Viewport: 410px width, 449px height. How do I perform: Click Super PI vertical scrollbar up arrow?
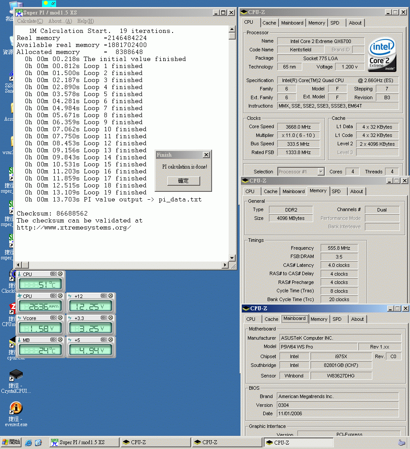tap(232, 29)
